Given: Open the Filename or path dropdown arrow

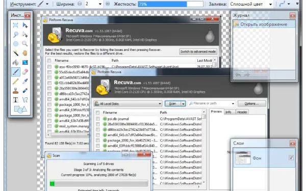Looking at the screenshot, I should (x=233, y=103).
